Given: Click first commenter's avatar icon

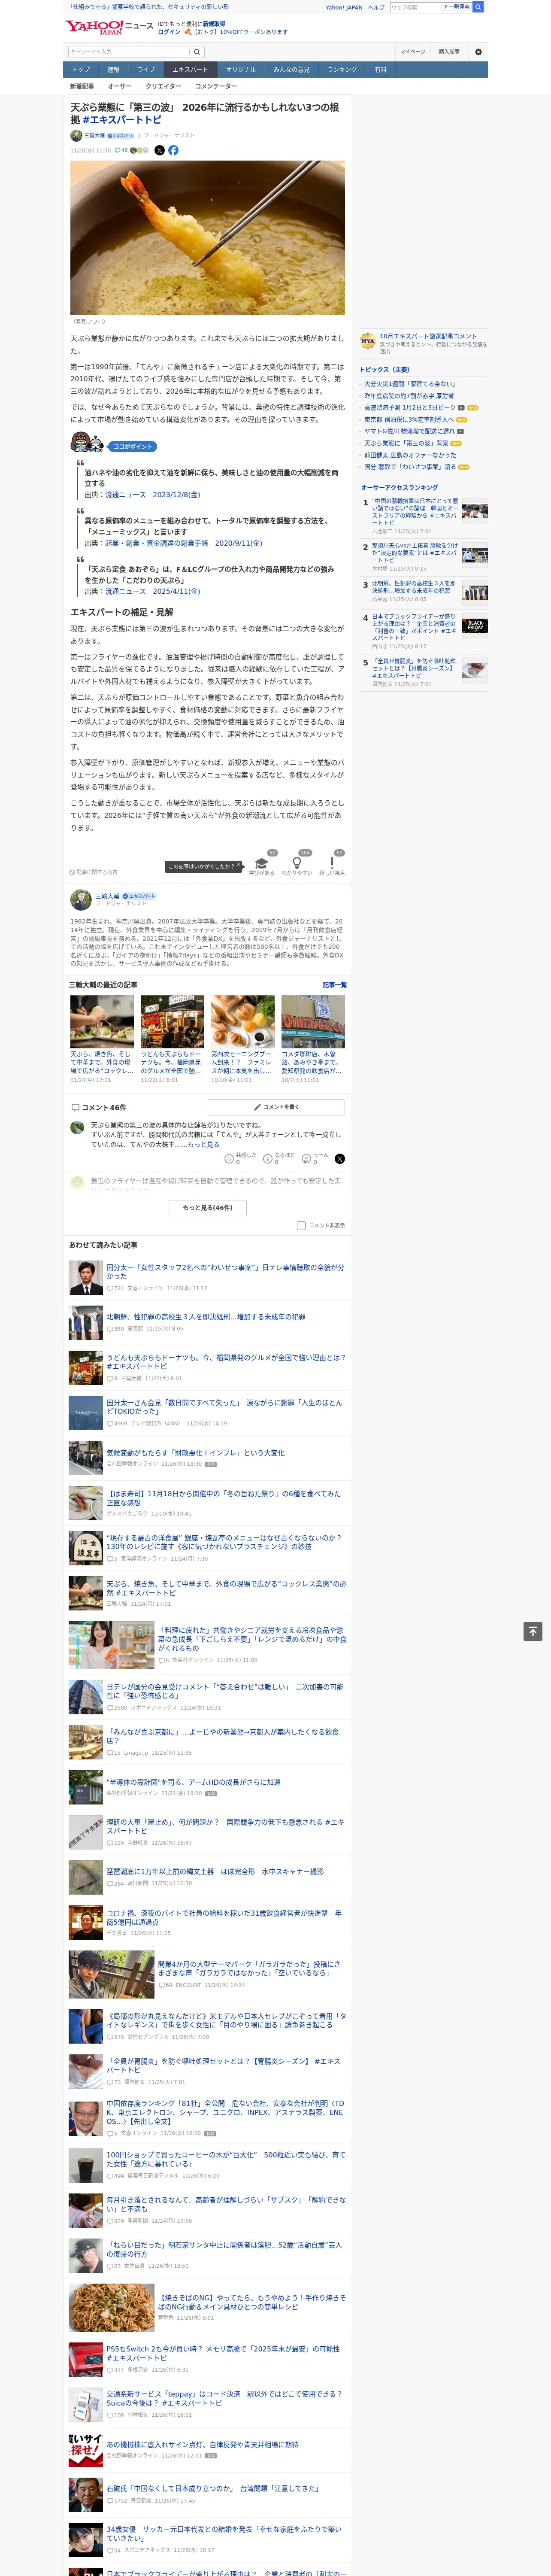Looking at the screenshot, I should click(x=77, y=1127).
